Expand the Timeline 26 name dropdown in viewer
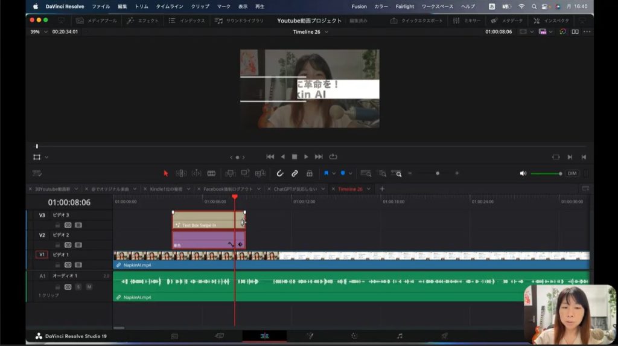Screen dimensions: 618x346 point(327,31)
